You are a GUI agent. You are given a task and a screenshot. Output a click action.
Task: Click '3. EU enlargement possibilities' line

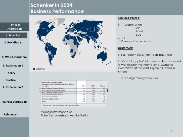click(138, 78)
